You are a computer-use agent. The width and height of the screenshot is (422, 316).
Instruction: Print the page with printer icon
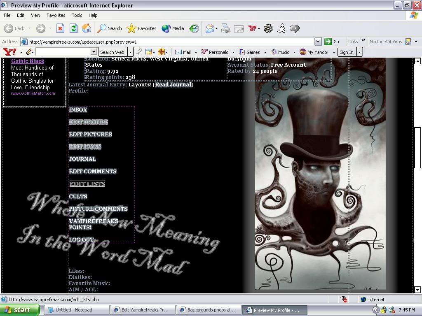[x=225, y=28]
